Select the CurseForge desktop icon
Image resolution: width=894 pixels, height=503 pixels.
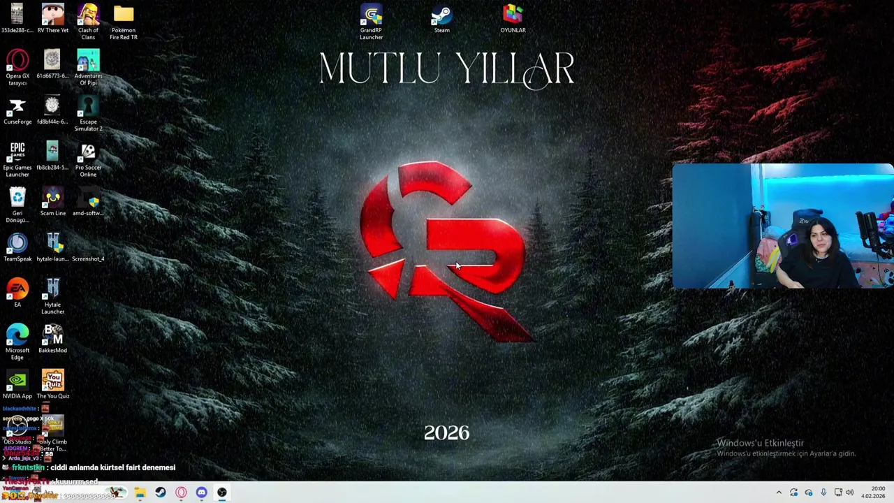coord(17,110)
